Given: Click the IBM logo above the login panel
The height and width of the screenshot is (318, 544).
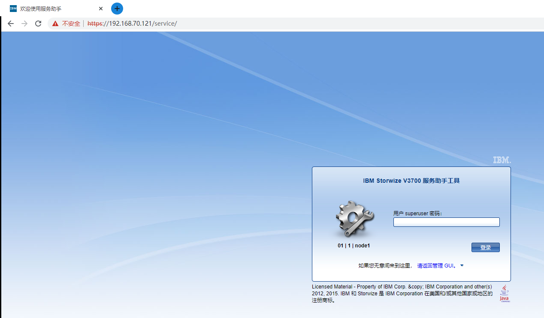Looking at the screenshot, I should coord(502,160).
